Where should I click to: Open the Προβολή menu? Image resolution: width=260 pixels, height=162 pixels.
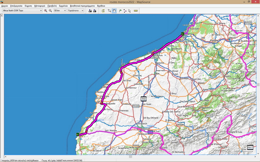[52, 6]
